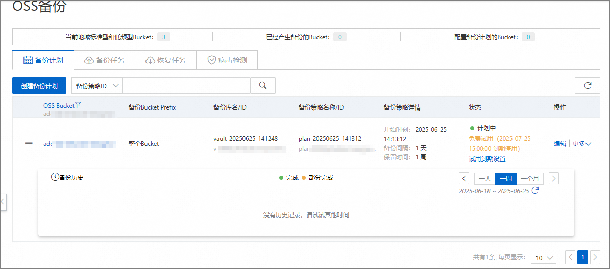Screen dimensions: 610x269
Task: Expand the 更多 actions dropdown
Action: (x=582, y=144)
